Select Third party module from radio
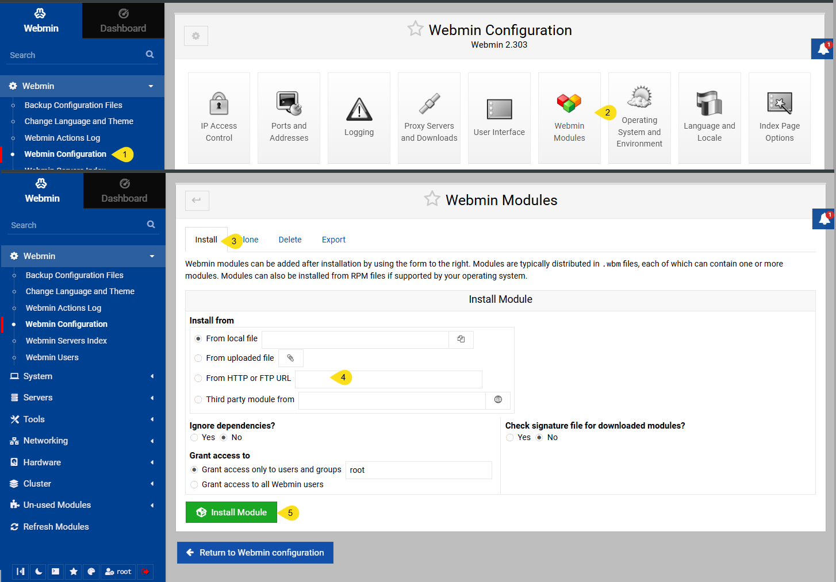Viewport: 836px width, 582px height. 198,400
